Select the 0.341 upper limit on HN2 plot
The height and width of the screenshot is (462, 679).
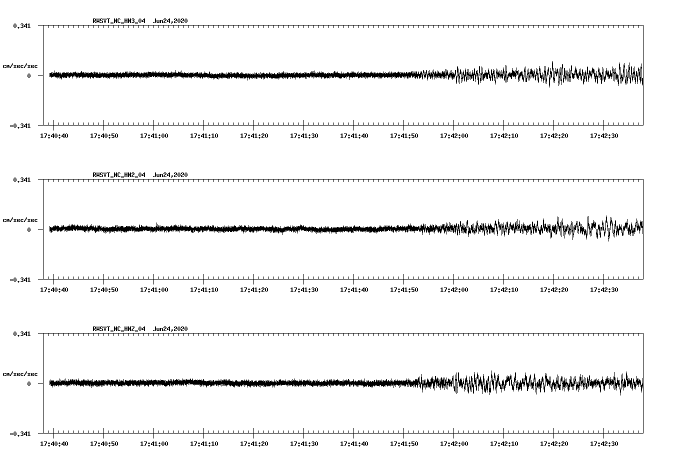coord(21,179)
